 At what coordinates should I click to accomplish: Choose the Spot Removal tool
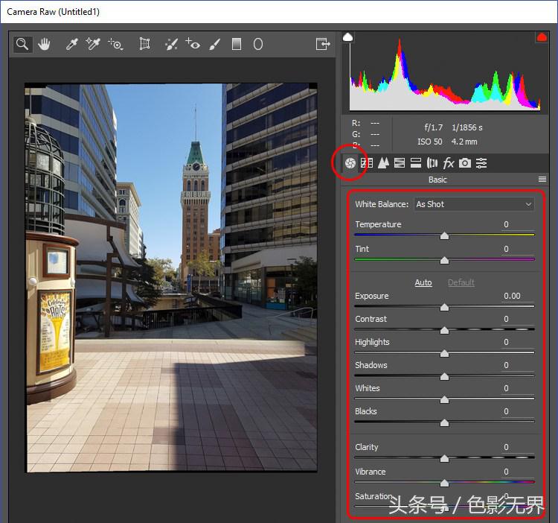(171, 44)
